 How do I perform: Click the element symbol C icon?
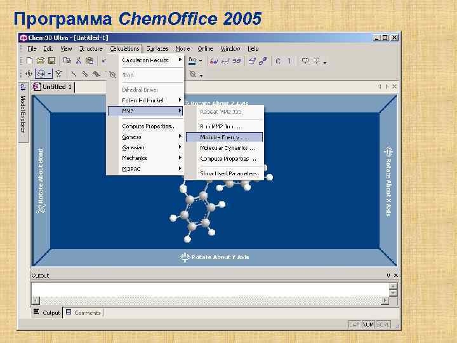pyautogui.click(x=278, y=61)
